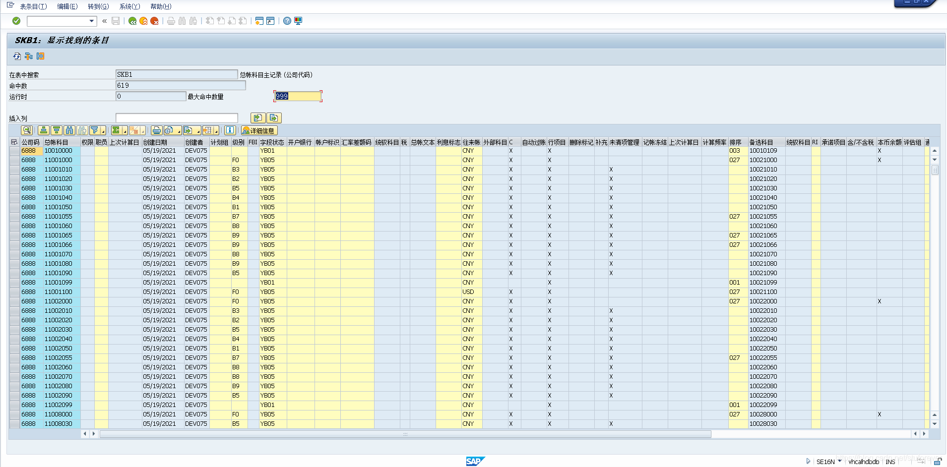This screenshot has height=467, width=947.
Task: Click the Set filter funnel icon
Action: (94, 130)
